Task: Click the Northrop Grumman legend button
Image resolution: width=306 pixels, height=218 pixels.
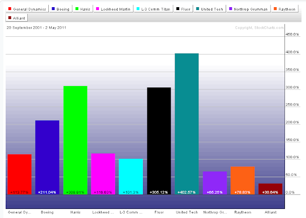Action: (x=249, y=9)
